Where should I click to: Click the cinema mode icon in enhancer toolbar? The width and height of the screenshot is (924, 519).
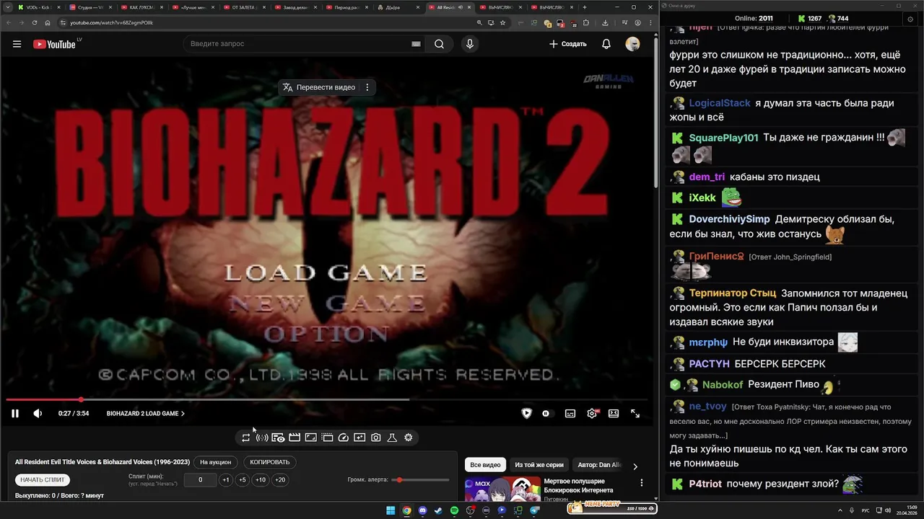pos(278,438)
